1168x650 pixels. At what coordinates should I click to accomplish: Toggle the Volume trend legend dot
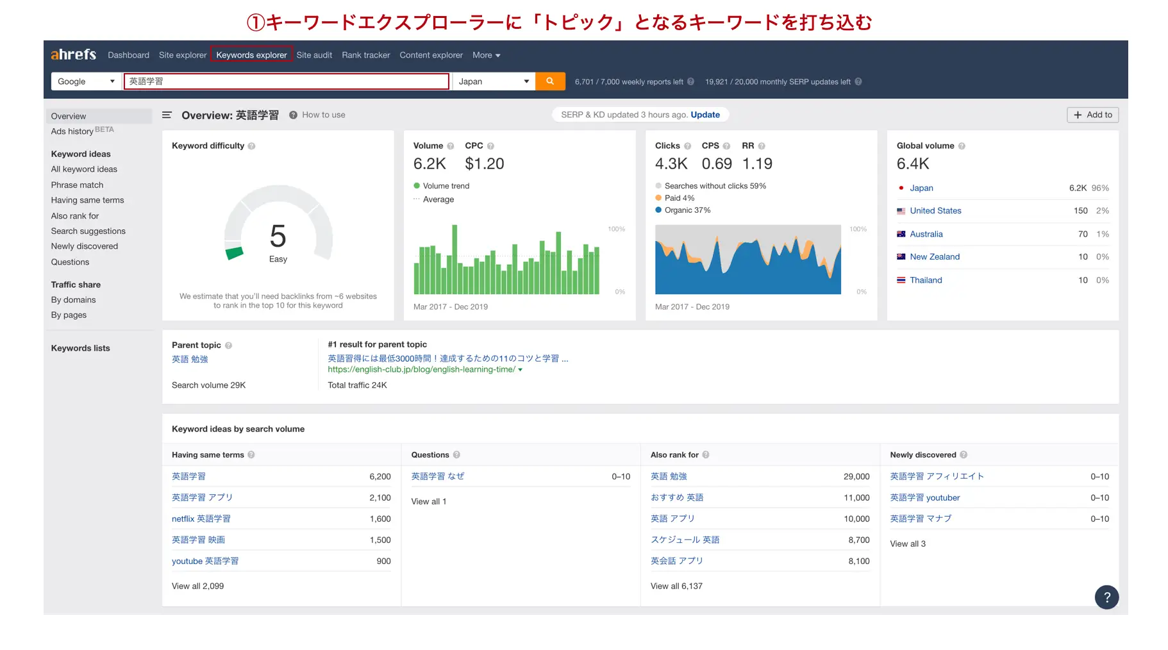coord(417,186)
